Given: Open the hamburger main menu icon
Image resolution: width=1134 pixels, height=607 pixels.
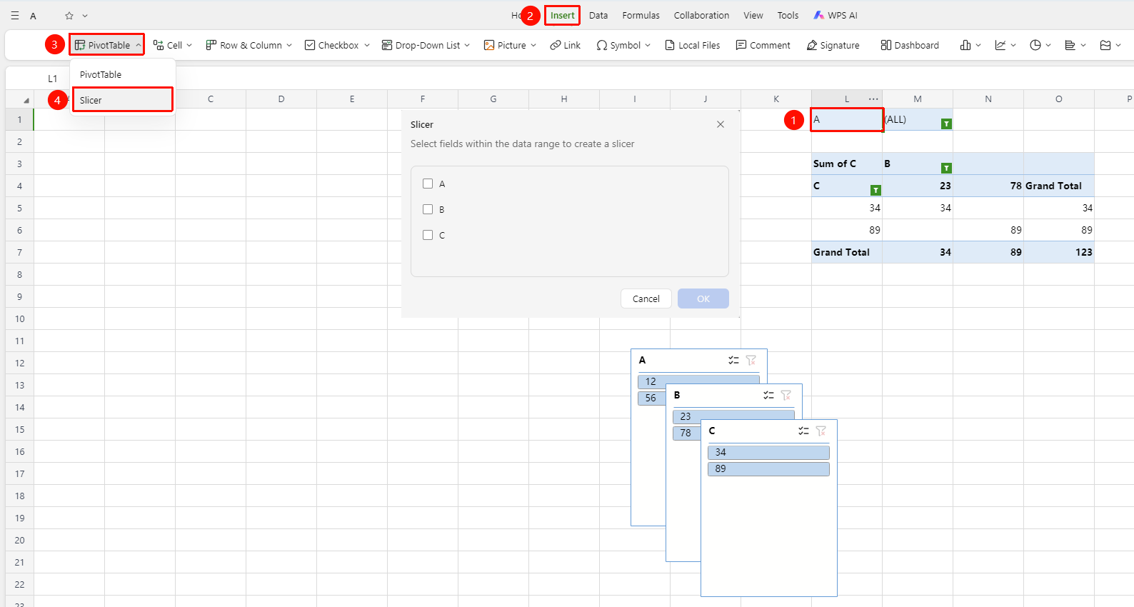Looking at the screenshot, I should pyautogui.click(x=15, y=15).
